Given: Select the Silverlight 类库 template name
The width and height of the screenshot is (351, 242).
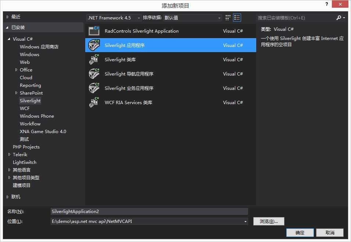Looking at the screenshot, I should (120, 60).
